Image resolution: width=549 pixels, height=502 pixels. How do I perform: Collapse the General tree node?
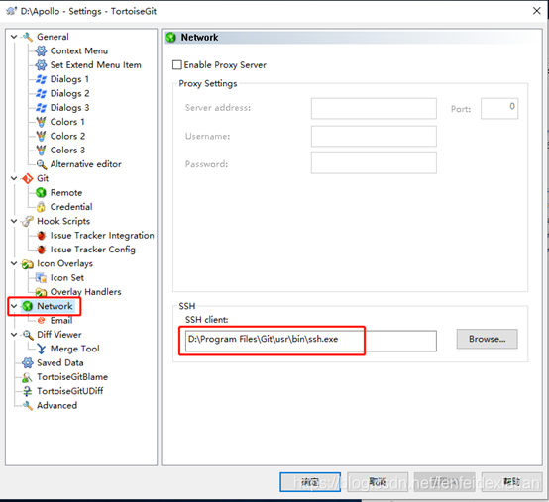14,37
